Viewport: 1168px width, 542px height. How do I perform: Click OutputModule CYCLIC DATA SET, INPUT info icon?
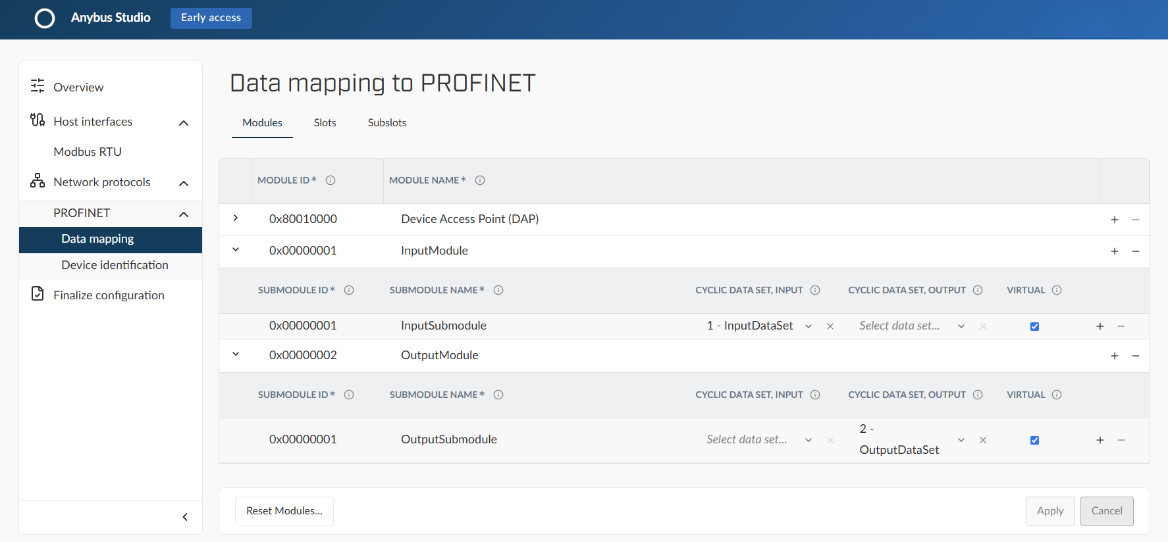[815, 395]
